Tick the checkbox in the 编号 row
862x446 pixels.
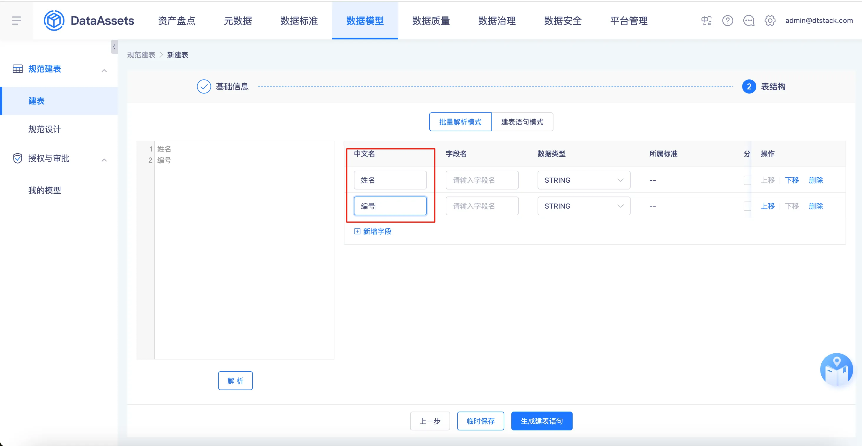tap(747, 206)
